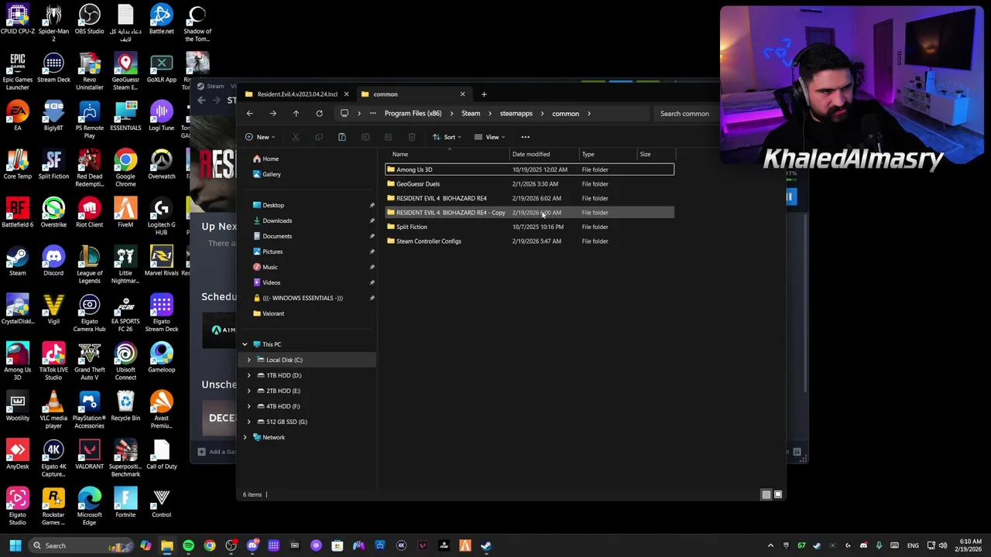Expand the 512 GB SSD (G:) node
The image size is (991, 557).
tap(249, 422)
